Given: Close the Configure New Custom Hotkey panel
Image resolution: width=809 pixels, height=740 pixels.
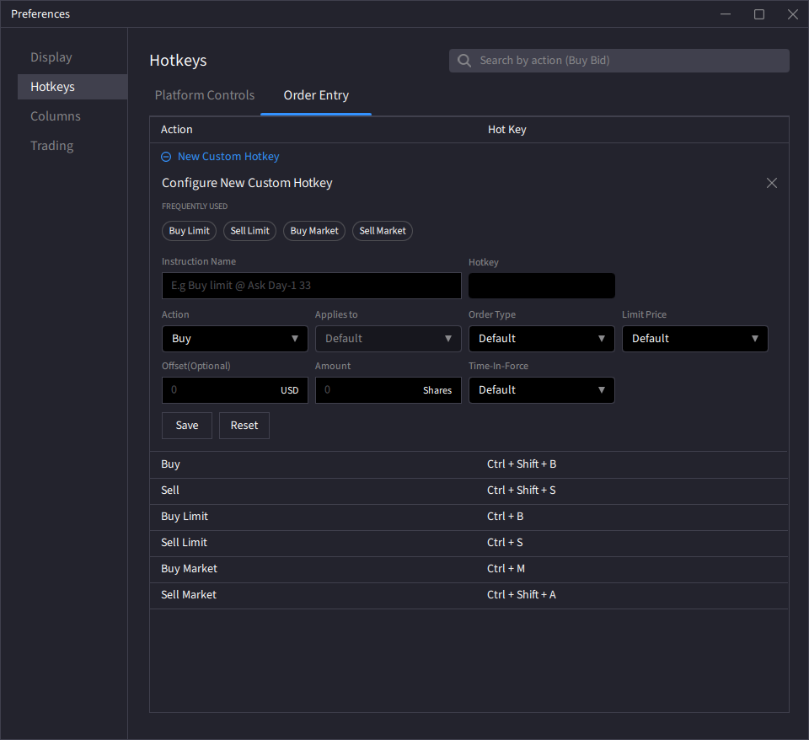Looking at the screenshot, I should (771, 182).
